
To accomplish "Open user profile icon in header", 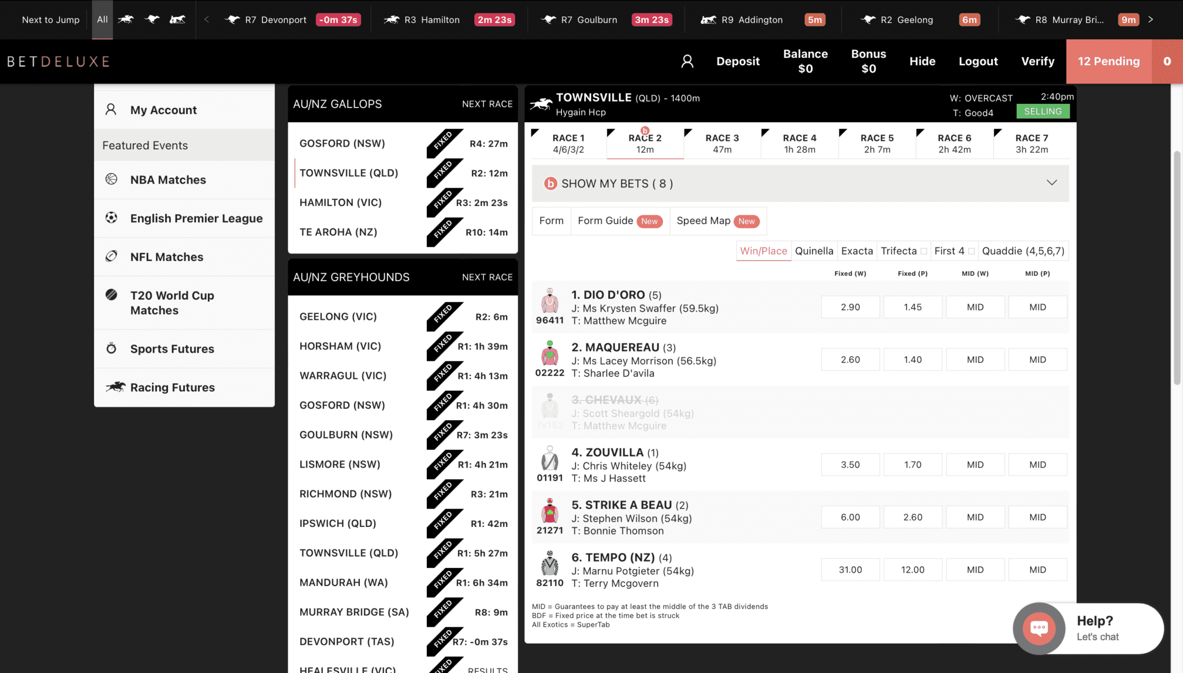I will [x=687, y=61].
